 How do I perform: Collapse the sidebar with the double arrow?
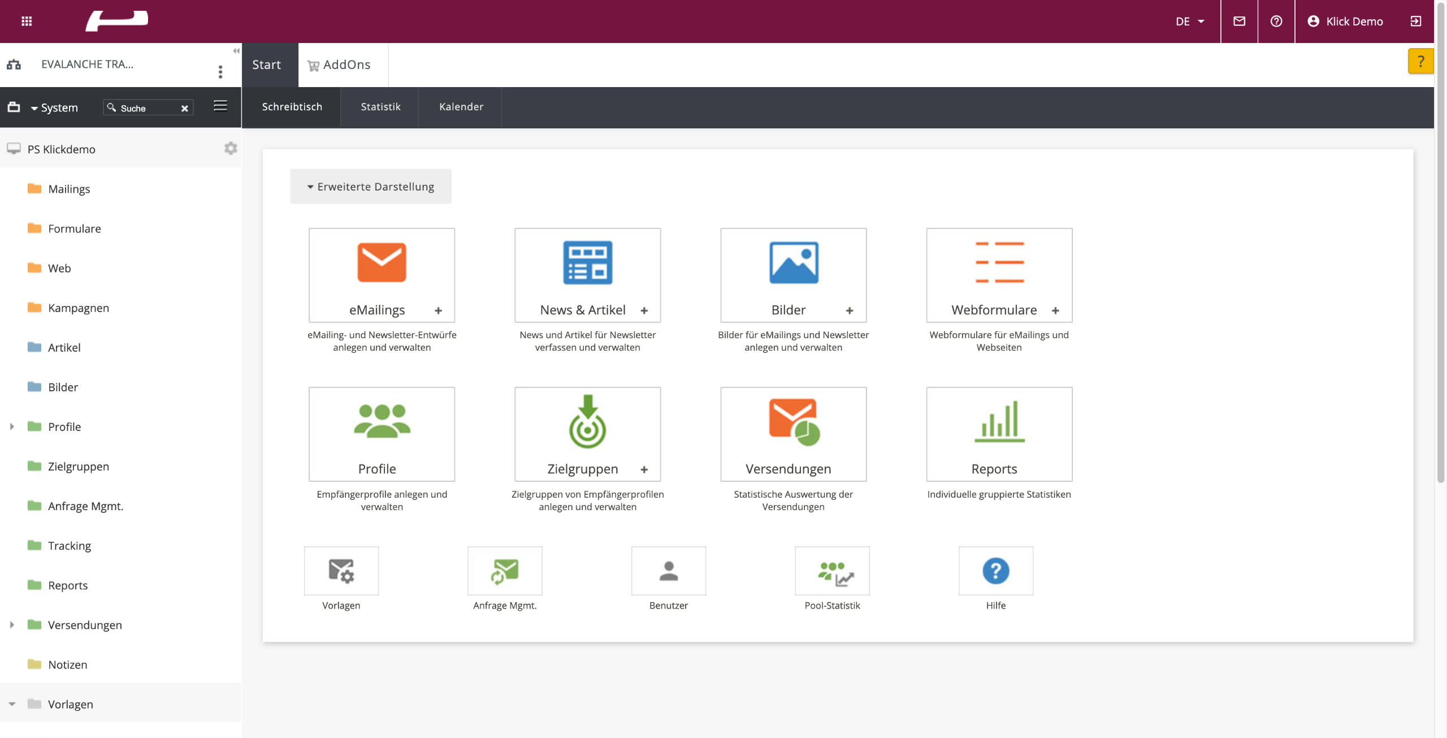pyautogui.click(x=236, y=51)
